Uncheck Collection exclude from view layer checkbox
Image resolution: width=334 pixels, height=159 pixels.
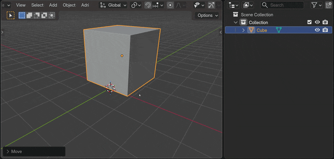309,22
